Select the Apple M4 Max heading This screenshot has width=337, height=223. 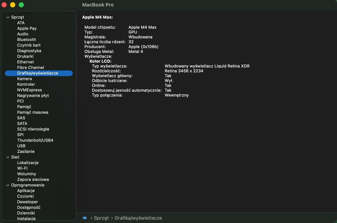pos(97,17)
